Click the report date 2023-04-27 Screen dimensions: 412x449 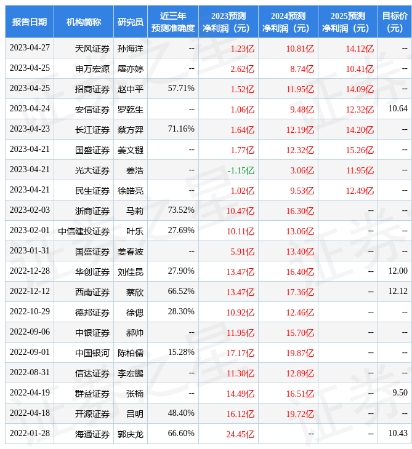point(30,47)
